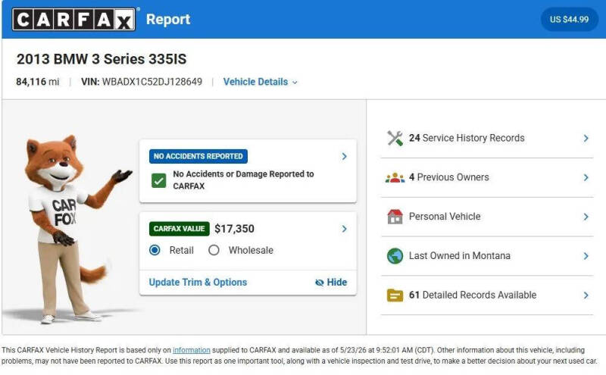Open the No Accidents Reported chevron
The height and width of the screenshot is (375, 606).
tap(344, 156)
